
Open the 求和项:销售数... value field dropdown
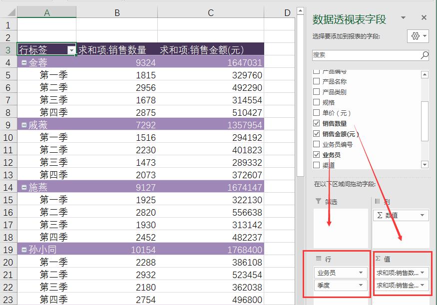[423, 273]
